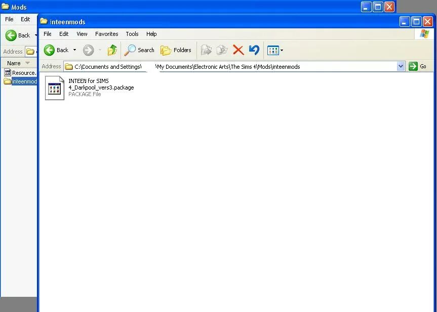Click the INTEEN for SIMS 4_Darkpool_vers3.package filename
This screenshot has width=437, height=312.
(x=101, y=84)
